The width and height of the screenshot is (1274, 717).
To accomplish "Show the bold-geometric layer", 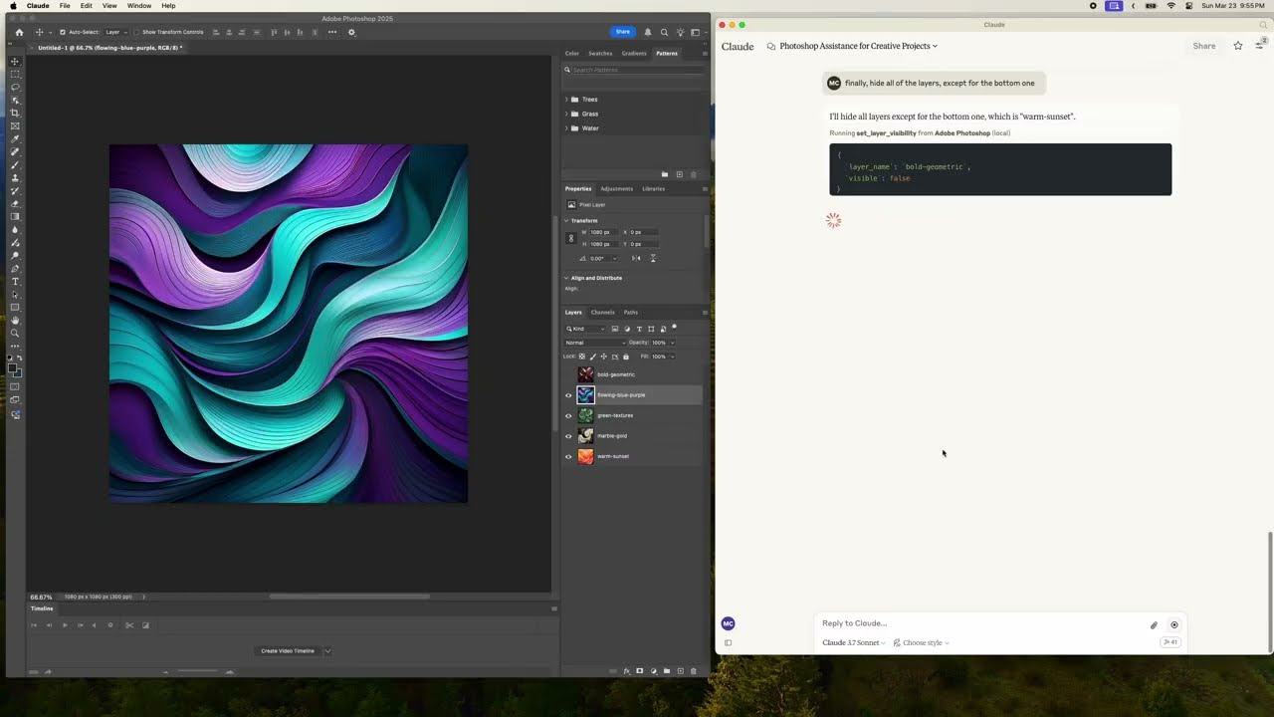I will pyautogui.click(x=569, y=374).
